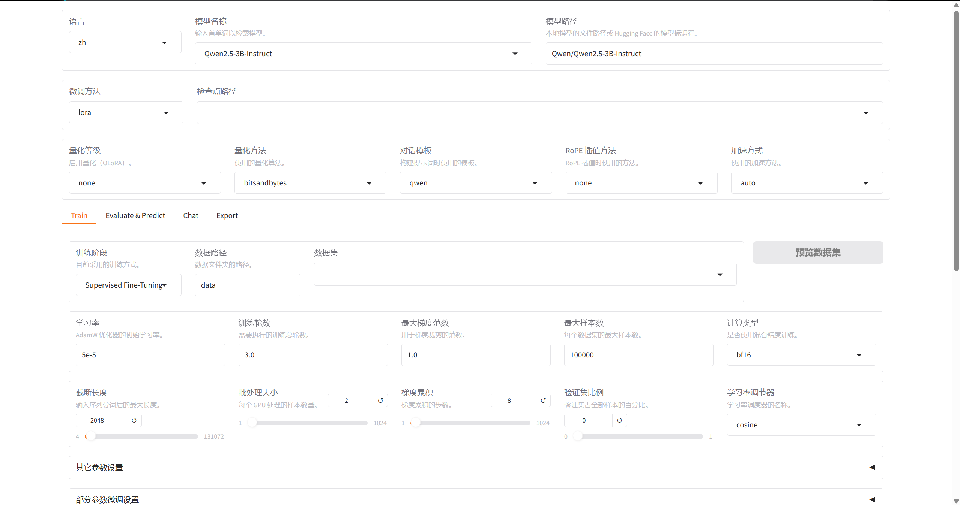Viewport: 960px width, 505px height.
Task: Click the 数据路径 input containing data
Action: 248,285
